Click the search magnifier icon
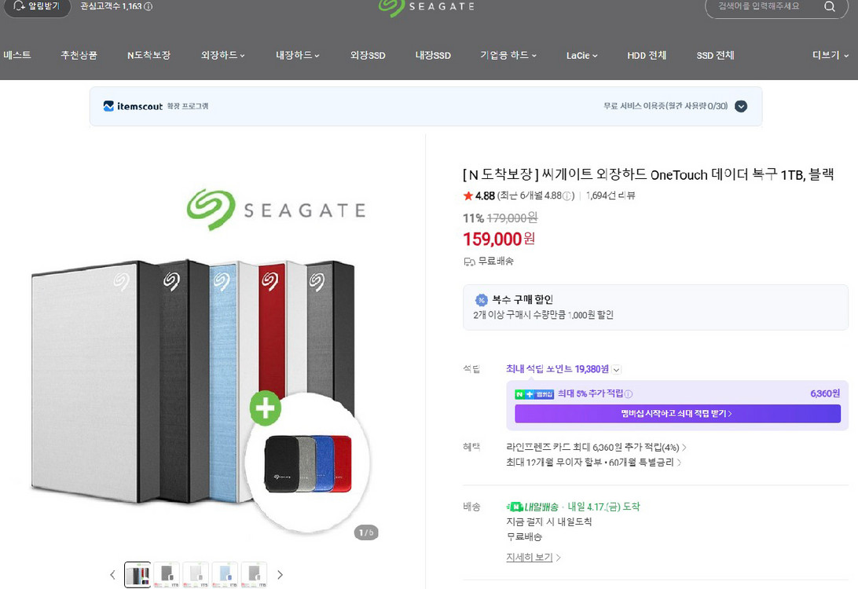 [x=830, y=6]
